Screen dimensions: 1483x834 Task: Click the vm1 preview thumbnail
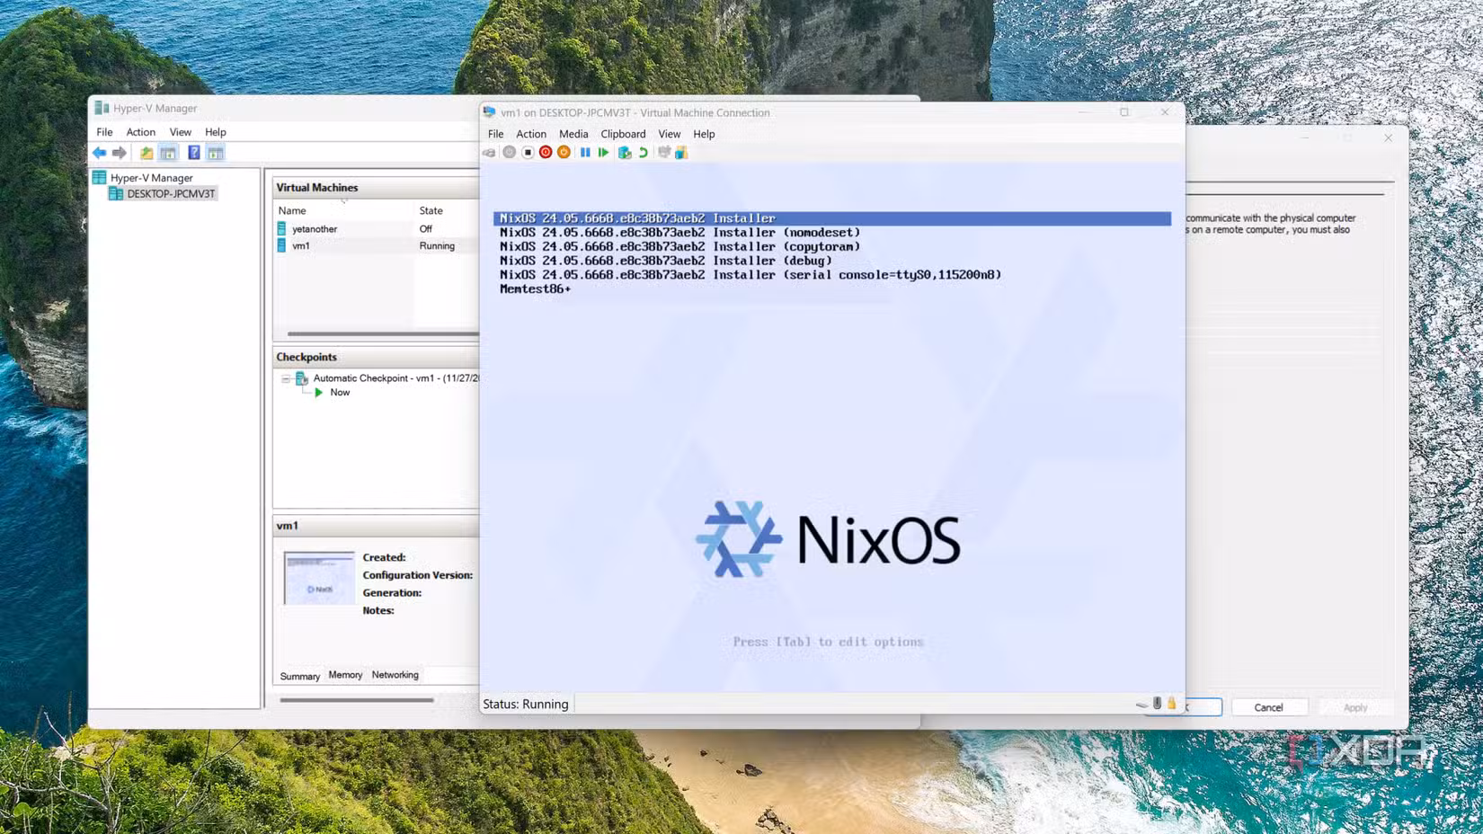(319, 578)
